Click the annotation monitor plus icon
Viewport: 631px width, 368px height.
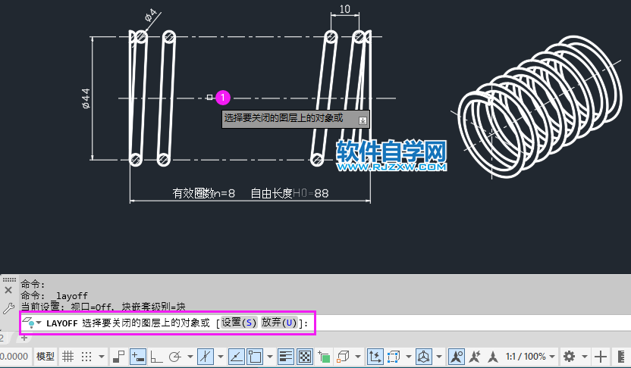601,357
